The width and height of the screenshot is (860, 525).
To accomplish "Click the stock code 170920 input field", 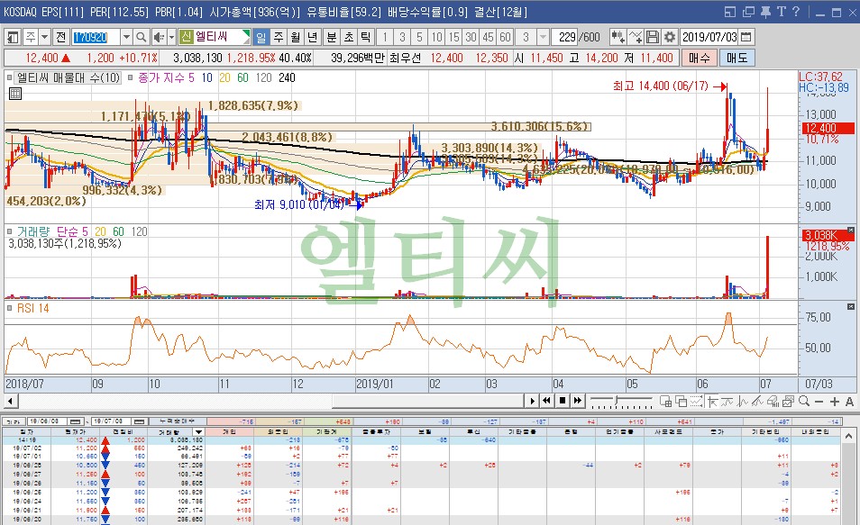I will click(96, 37).
